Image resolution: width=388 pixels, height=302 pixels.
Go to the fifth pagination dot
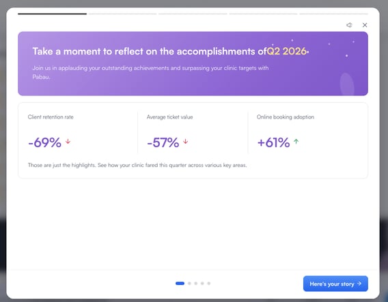click(x=209, y=283)
